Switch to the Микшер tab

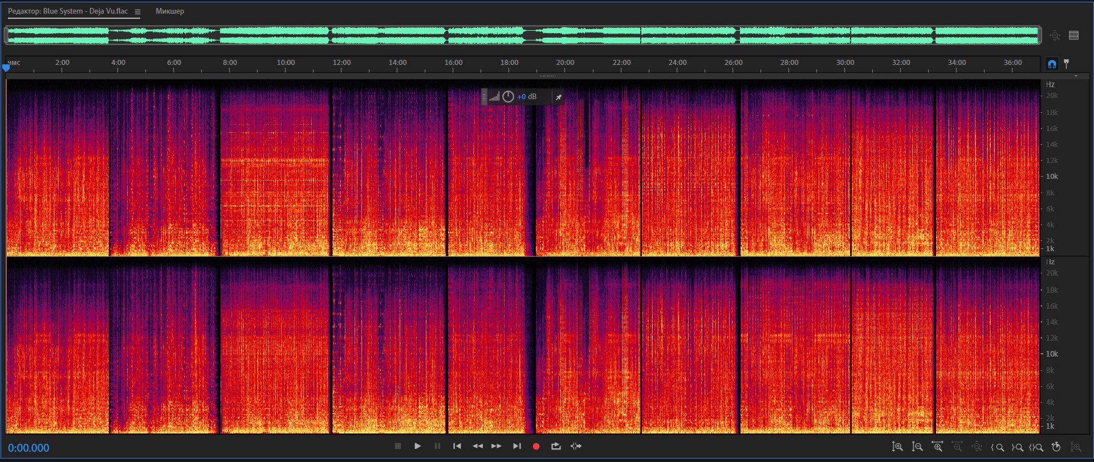pos(170,11)
